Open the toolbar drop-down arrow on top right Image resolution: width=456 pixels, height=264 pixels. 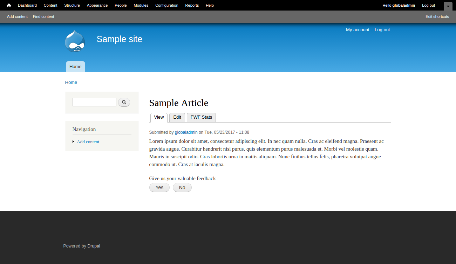448,6
